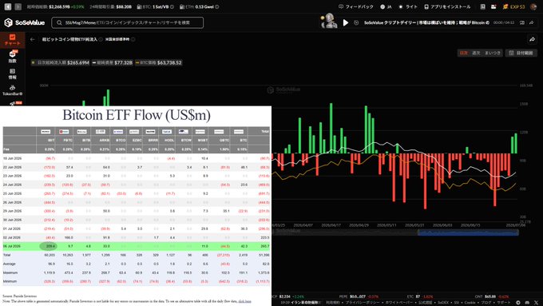Screen dimensions: 543x306
Task: Click the search field for SSI/Mag7/Meme
Action: 128,22
